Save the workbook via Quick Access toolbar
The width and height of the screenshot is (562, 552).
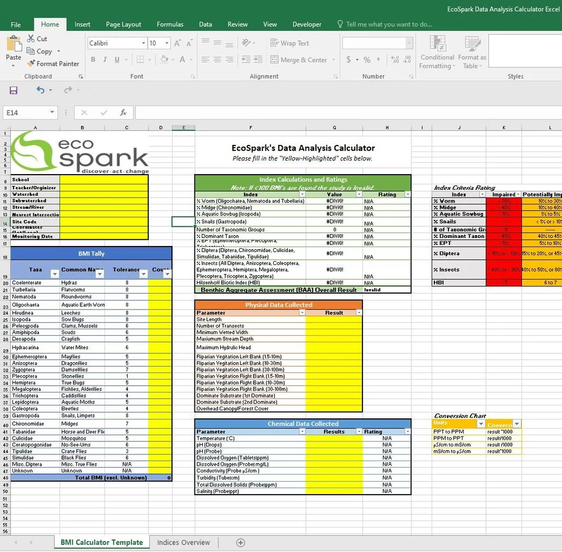(13, 90)
